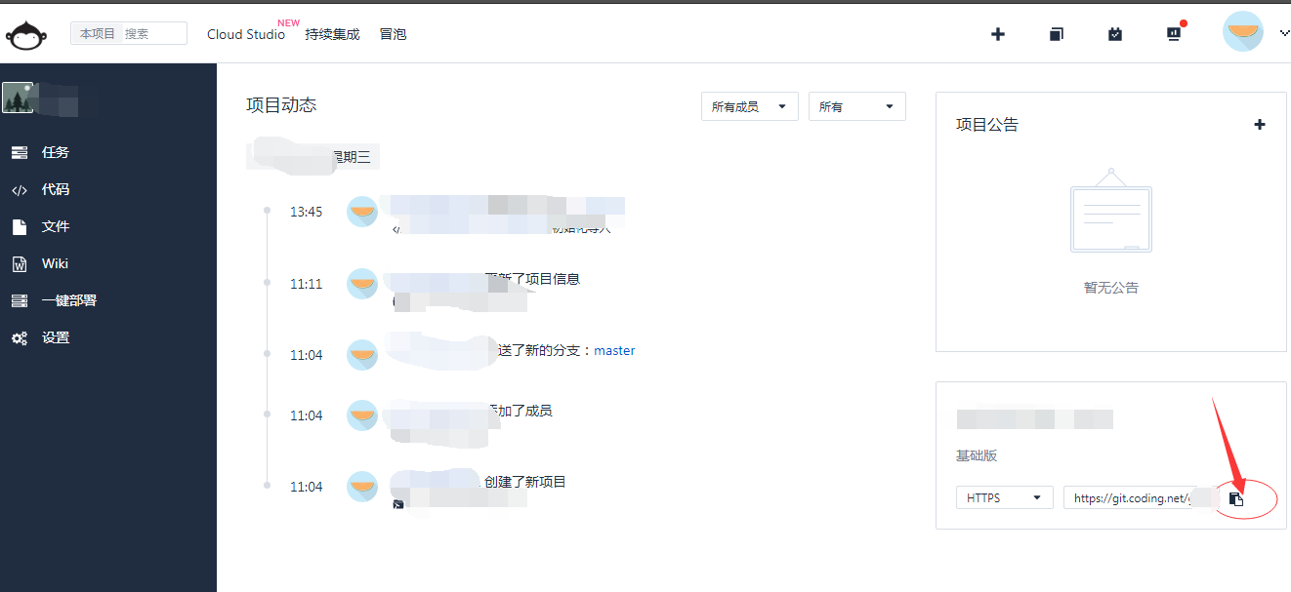Click the master branch link
This screenshot has width=1291, height=592.
614,350
